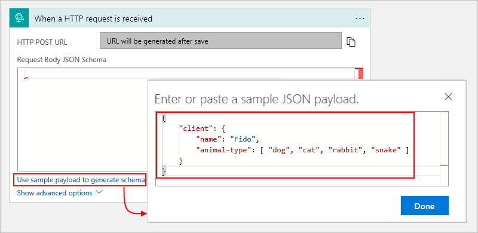The width and height of the screenshot is (478, 233).
Task: Click the HTTP request trigger globe icon
Action: [19, 19]
